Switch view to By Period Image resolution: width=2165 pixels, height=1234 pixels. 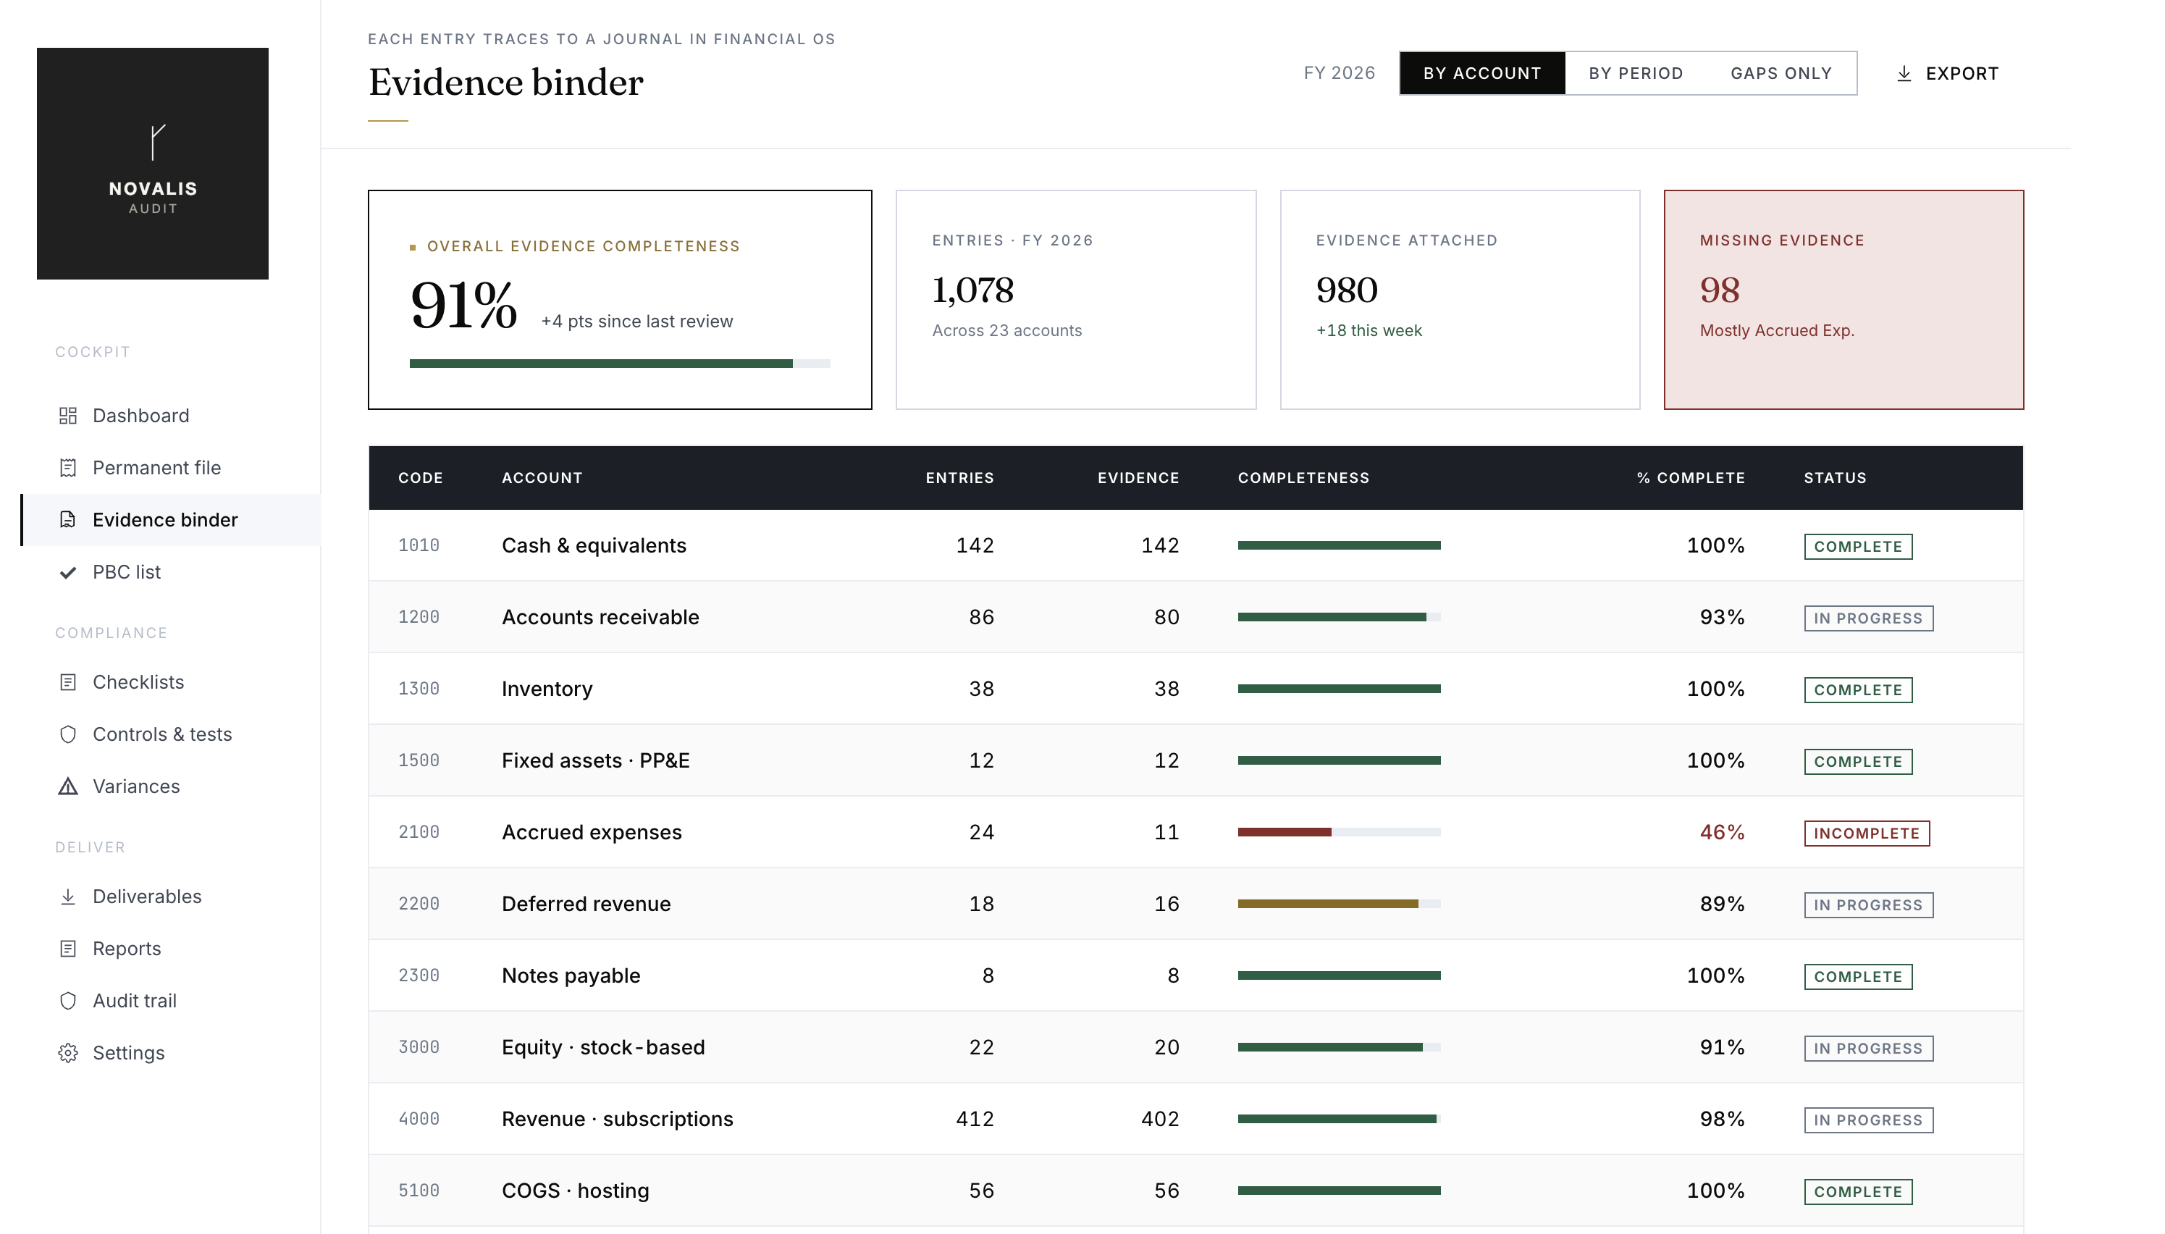[x=1636, y=73]
